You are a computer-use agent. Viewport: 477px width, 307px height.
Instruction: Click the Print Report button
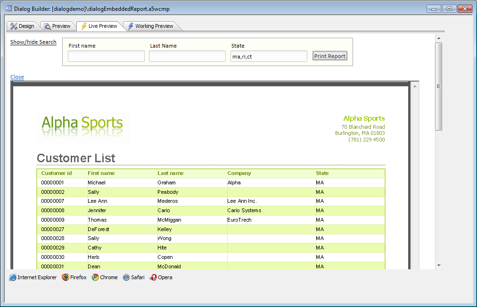coord(330,56)
